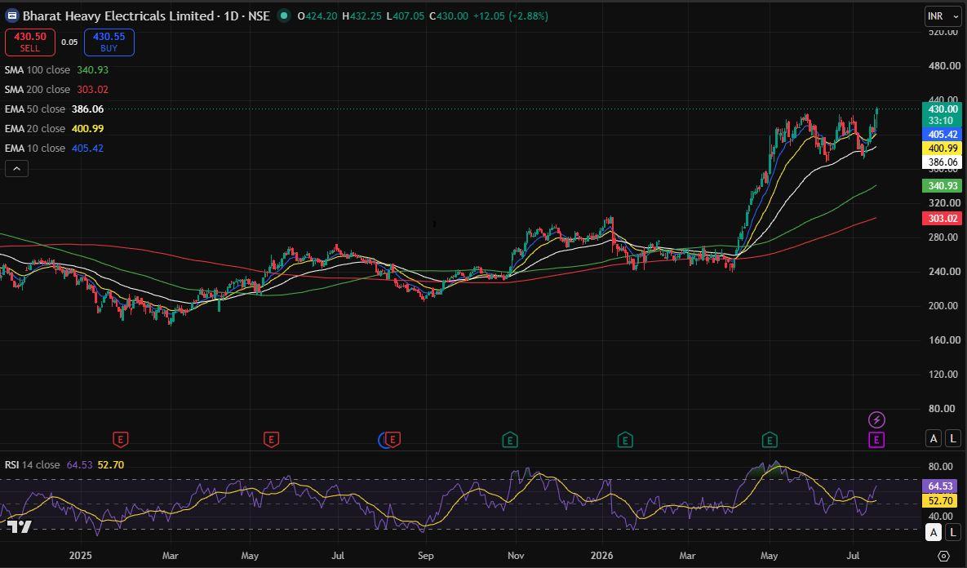Select the EMA 10 close indicator legend

coord(55,149)
